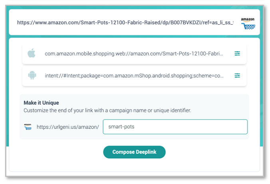The height and width of the screenshot is (184, 270).
Task: Click the https://urlgeni.us/amazon/ prefix text
Action: pos(68,127)
